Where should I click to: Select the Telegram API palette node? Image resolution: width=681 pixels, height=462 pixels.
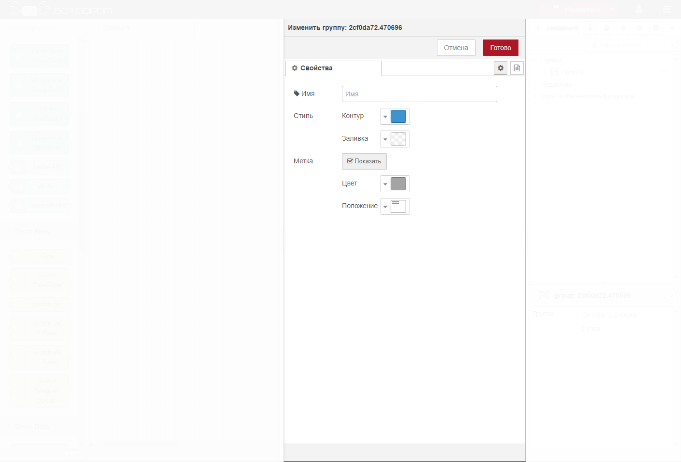click(40, 206)
